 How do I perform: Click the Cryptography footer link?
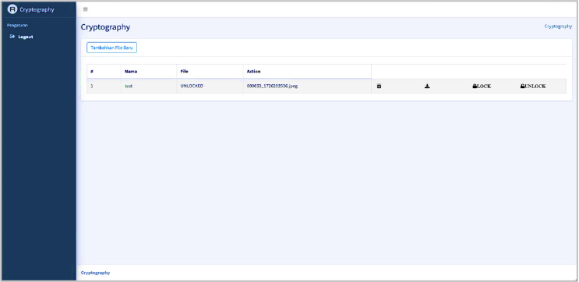pyautogui.click(x=95, y=273)
